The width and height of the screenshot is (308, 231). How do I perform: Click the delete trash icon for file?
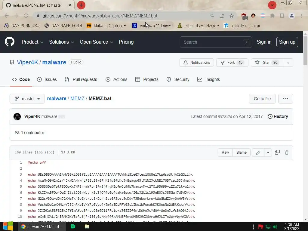point(287,152)
